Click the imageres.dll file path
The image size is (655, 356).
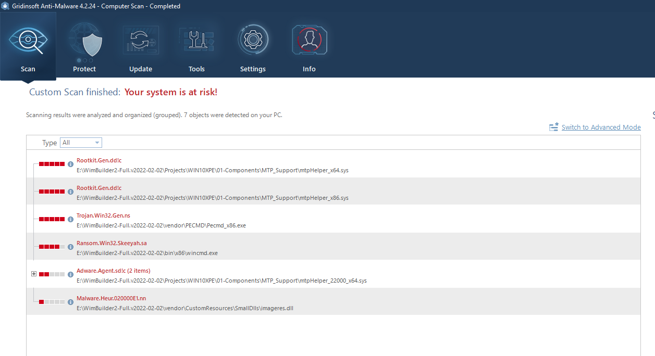pos(185,308)
